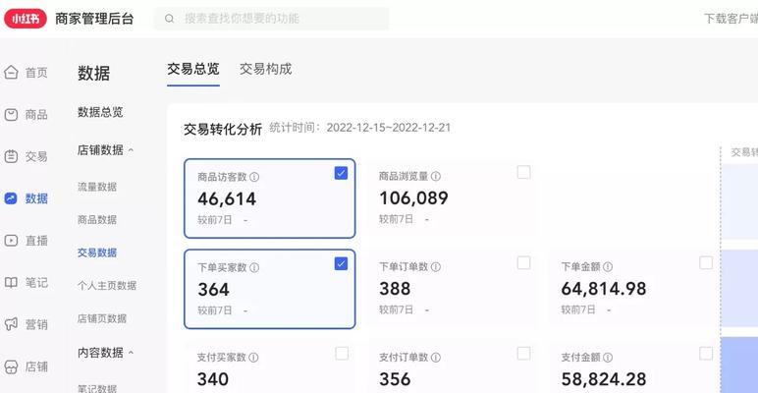The image size is (758, 393).
Task: Click info icon beside 下单订单数
Action: click(x=436, y=266)
